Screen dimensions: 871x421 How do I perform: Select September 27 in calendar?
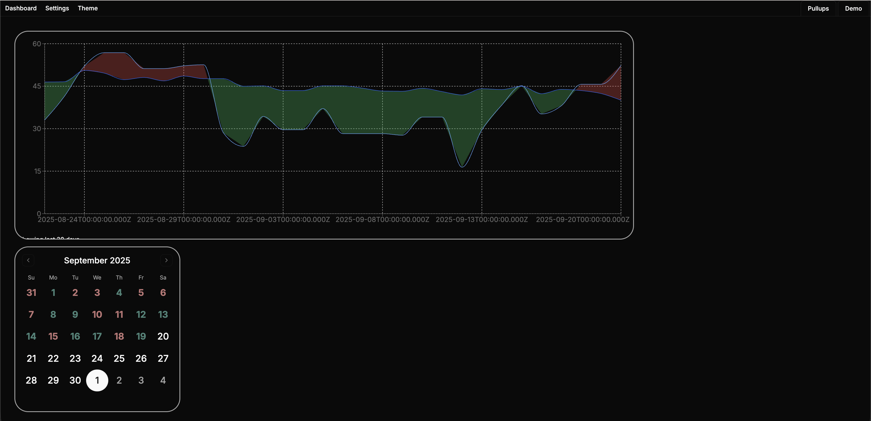tap(163, 358)
